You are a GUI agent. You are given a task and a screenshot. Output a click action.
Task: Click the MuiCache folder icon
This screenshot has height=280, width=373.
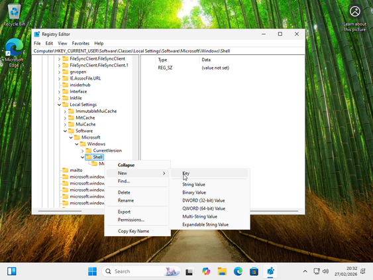[x=71, y=124]
